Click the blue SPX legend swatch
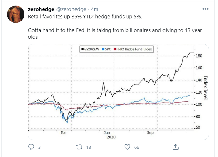 coord(103,50)
